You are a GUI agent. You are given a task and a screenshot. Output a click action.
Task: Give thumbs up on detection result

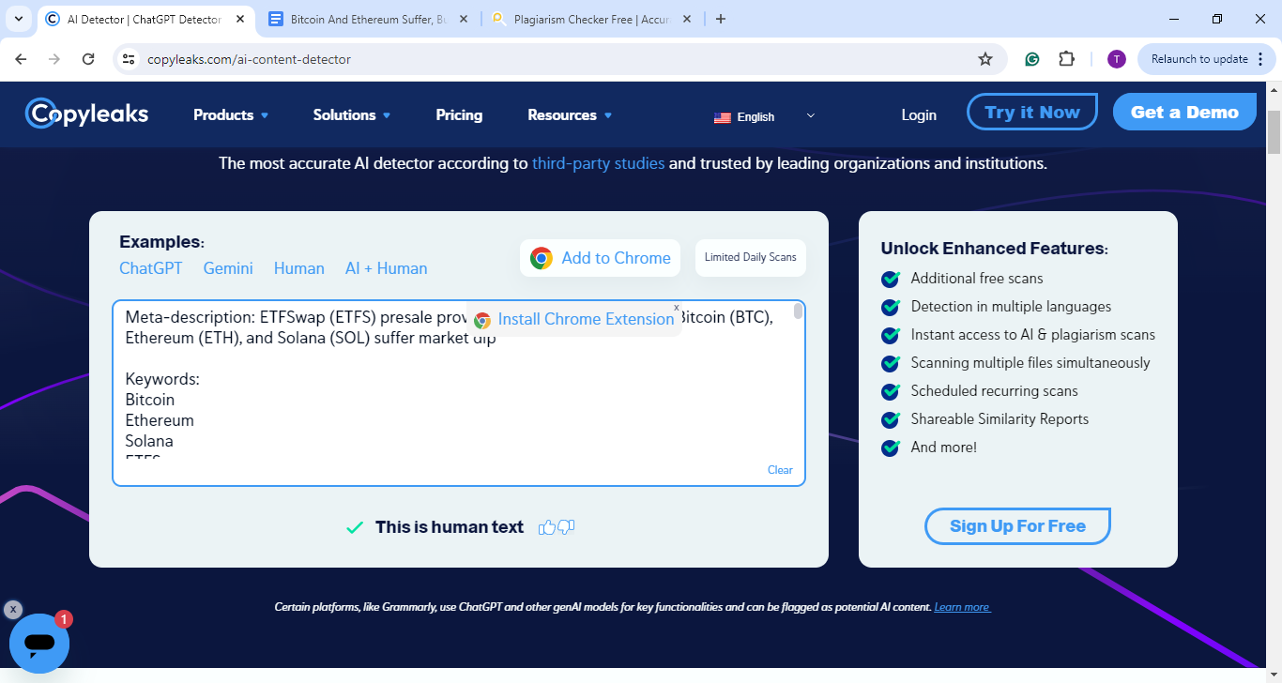(x=547, y=527)
